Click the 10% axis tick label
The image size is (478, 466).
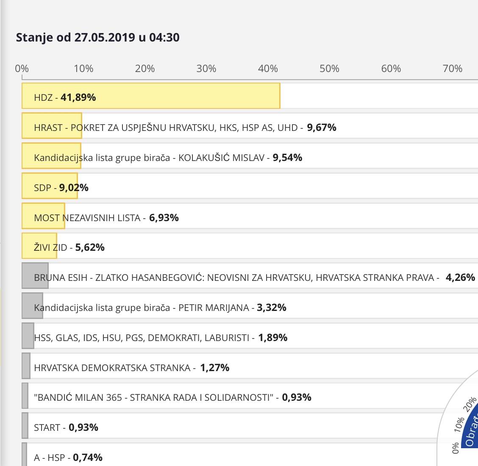83,69
